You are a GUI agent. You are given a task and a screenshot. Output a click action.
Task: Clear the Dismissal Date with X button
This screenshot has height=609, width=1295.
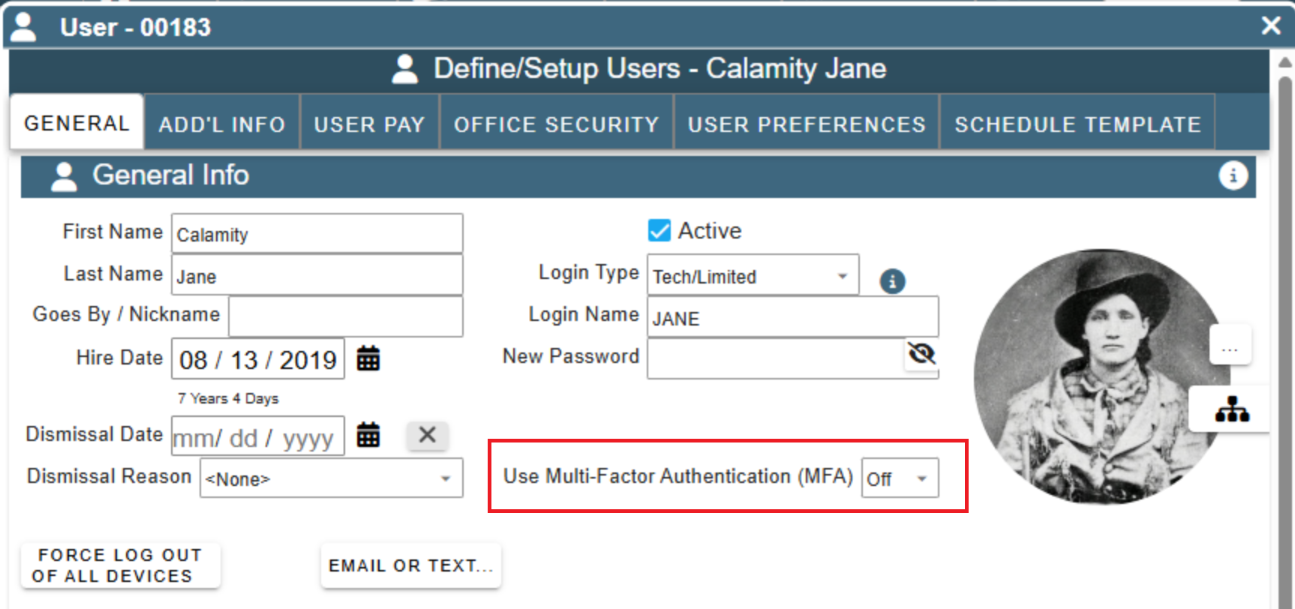427,434
